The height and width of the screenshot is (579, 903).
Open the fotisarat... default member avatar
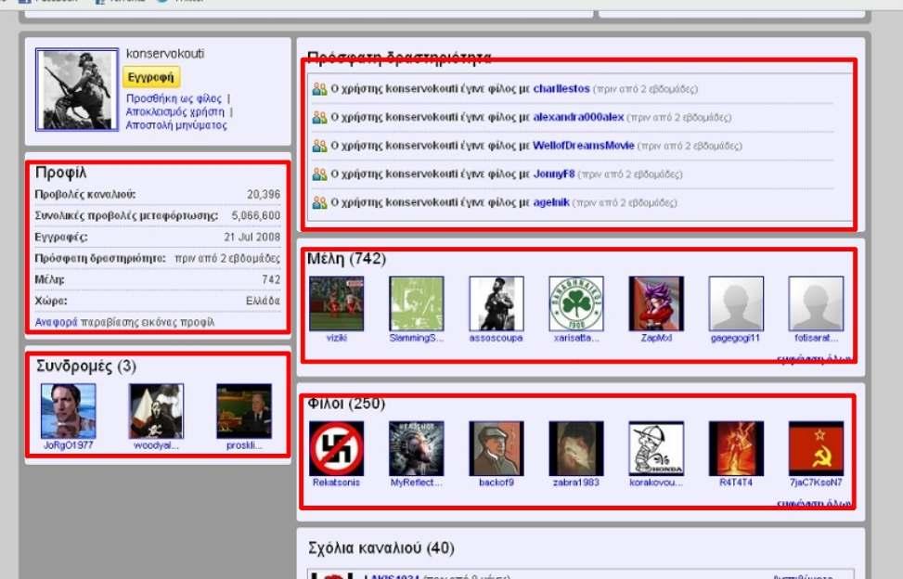(x=816, y=303)
